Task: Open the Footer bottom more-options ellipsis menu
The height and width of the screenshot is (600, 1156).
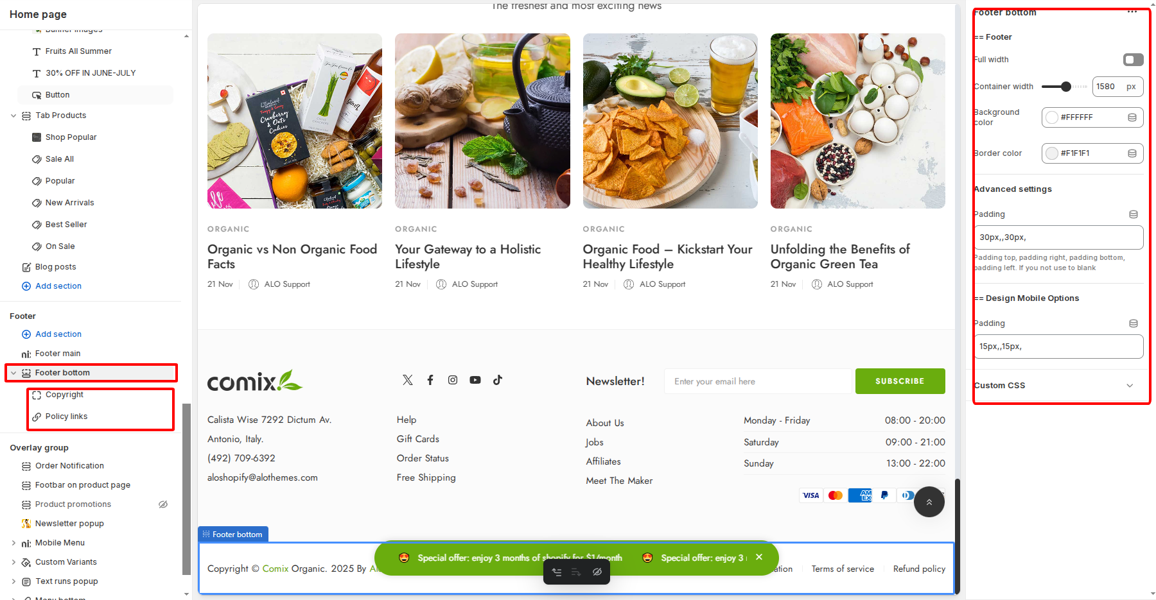Action: (1132, 12)
